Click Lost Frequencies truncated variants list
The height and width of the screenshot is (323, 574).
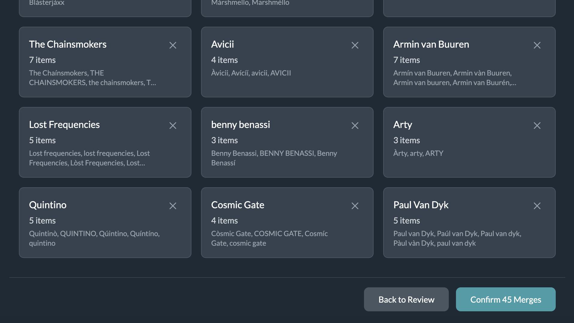click(89, 158)
